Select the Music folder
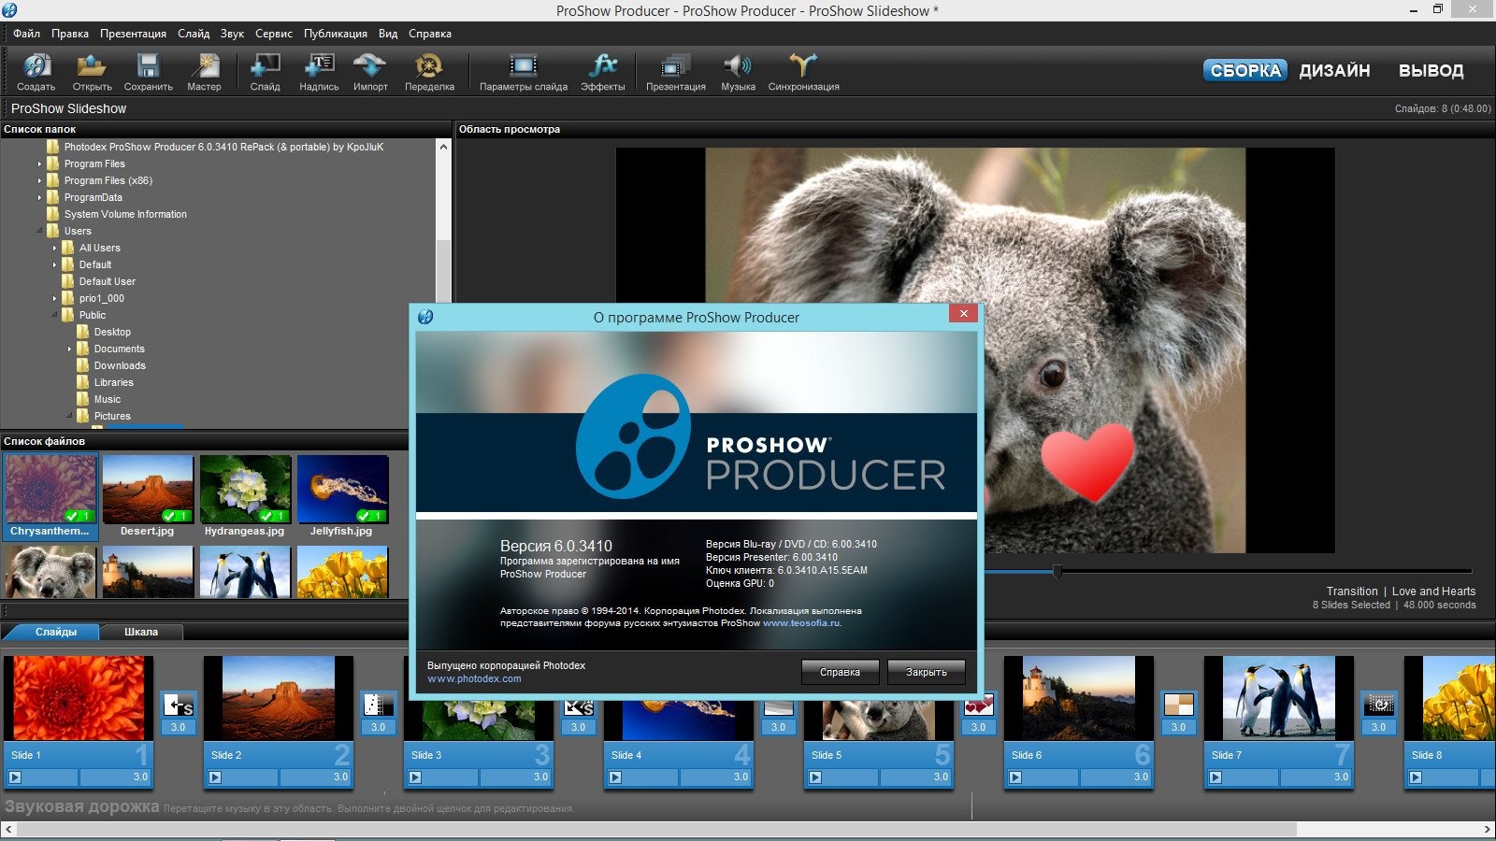The width and height of the screenshot is (1496, 841). (108, 399)
